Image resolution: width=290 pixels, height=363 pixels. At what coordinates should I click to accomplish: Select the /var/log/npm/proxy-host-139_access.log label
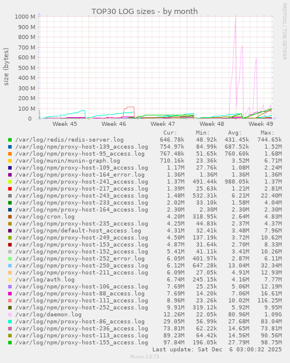pyautogui.click(x=82, y=147)
